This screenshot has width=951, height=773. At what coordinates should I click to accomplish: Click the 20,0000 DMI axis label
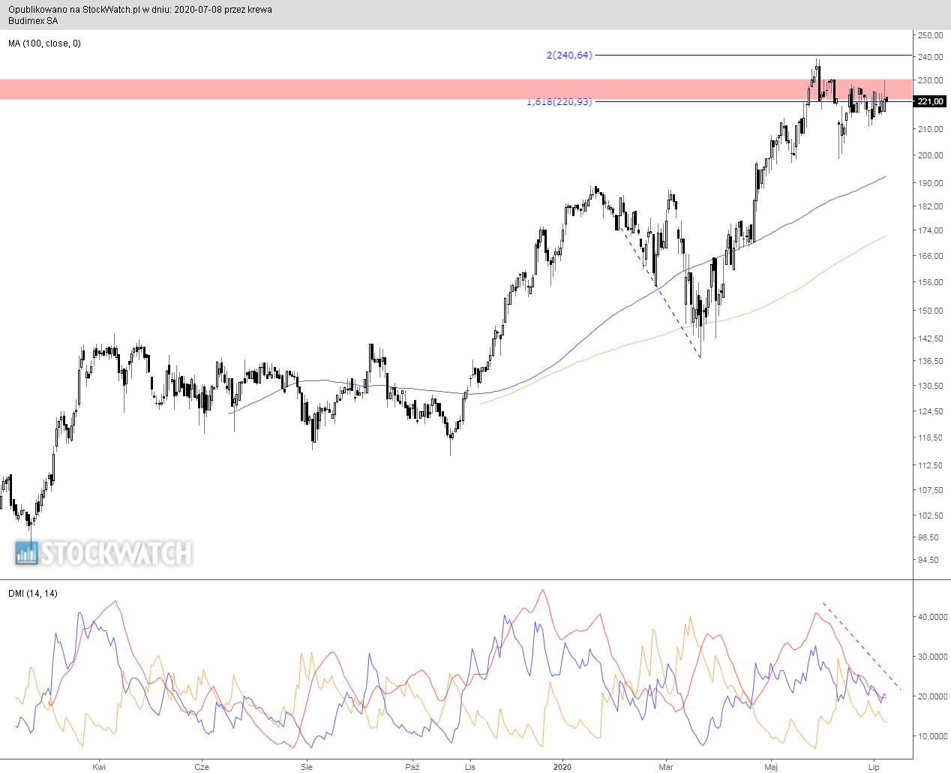[932, 696]
